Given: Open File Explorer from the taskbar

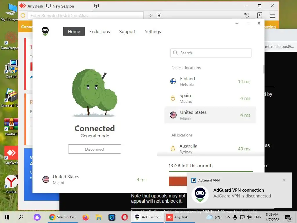Looking at the screenshot, I should click(x=99, y=217).
